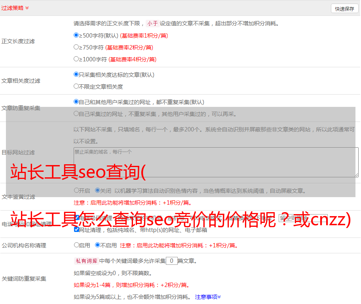Click the text 如果留空或设为0，则不限篇数。
This screenshot has height=304, width=361.
pos(113,273)
